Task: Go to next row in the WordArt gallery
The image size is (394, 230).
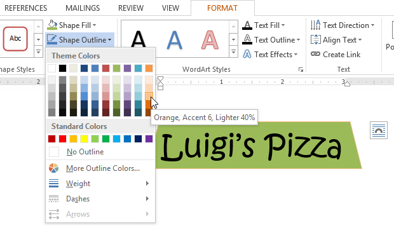Action: (x=233, y=39)
